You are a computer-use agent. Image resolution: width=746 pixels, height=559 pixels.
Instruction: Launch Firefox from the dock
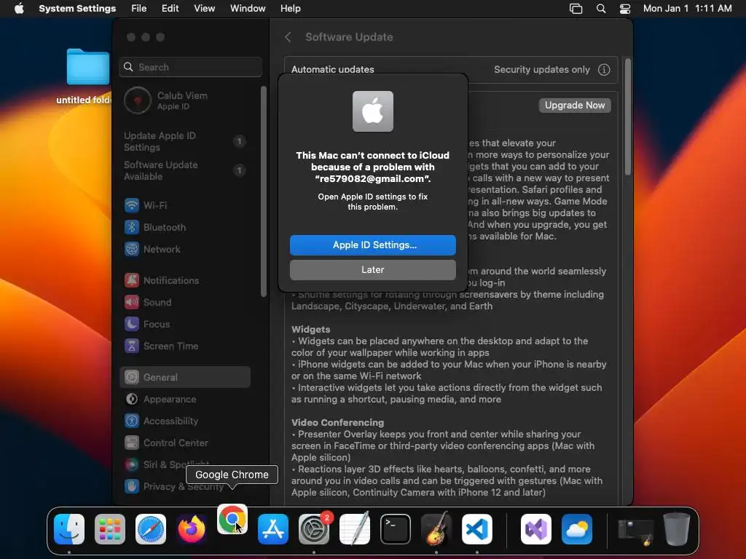coord(192,528)
